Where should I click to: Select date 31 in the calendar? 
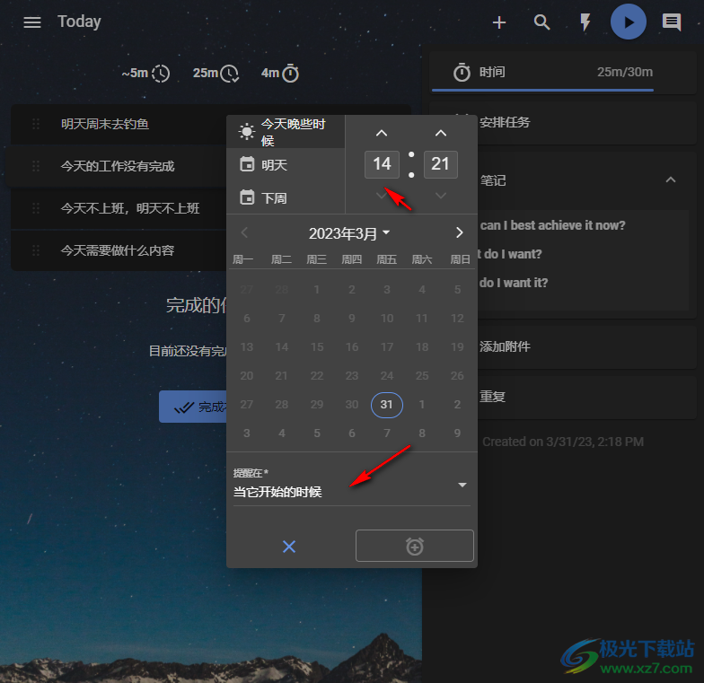pyautogui.click(x=387, y=404)
